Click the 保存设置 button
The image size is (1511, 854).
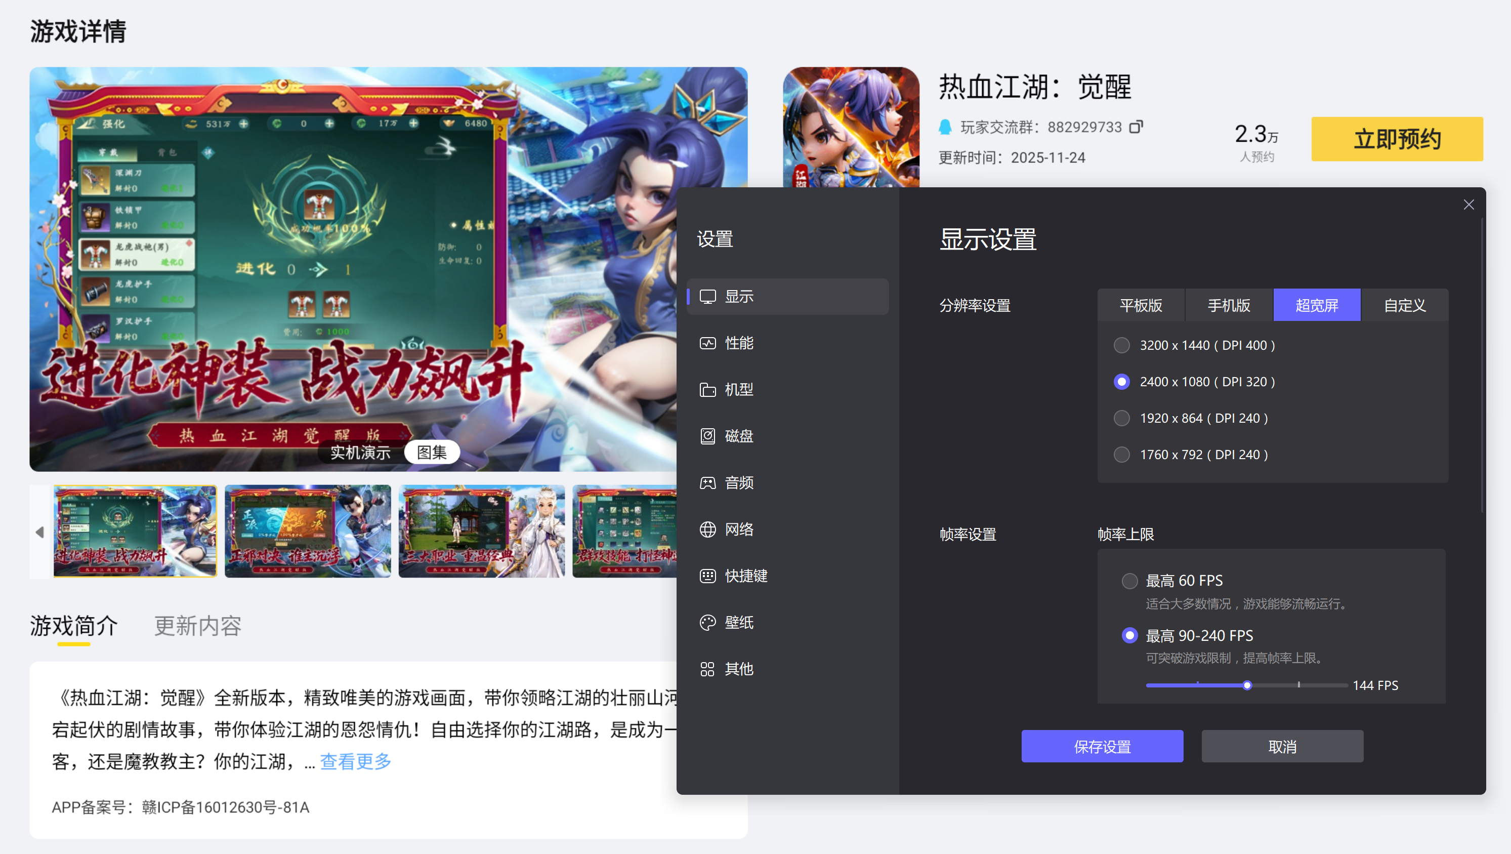point(1102,747)
